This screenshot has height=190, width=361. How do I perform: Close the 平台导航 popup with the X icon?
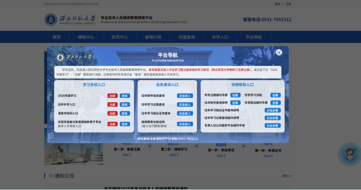279,52
